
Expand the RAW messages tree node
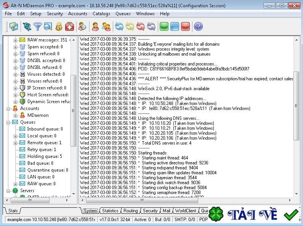[15, 40]
